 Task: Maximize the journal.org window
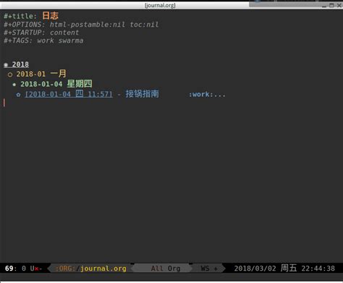pos(331,5)
